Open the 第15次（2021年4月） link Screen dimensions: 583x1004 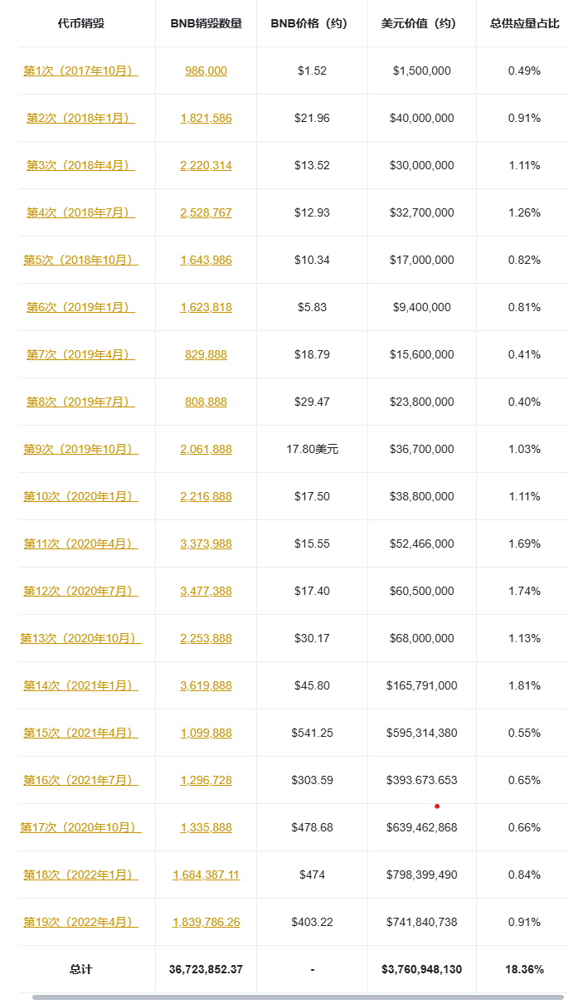click(80, 733)
